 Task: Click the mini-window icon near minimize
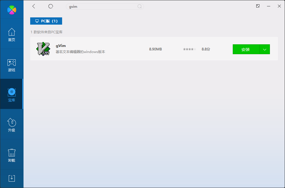tap(258, 6)
